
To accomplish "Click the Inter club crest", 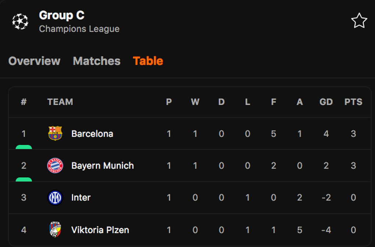I will [x=55, y=197].
